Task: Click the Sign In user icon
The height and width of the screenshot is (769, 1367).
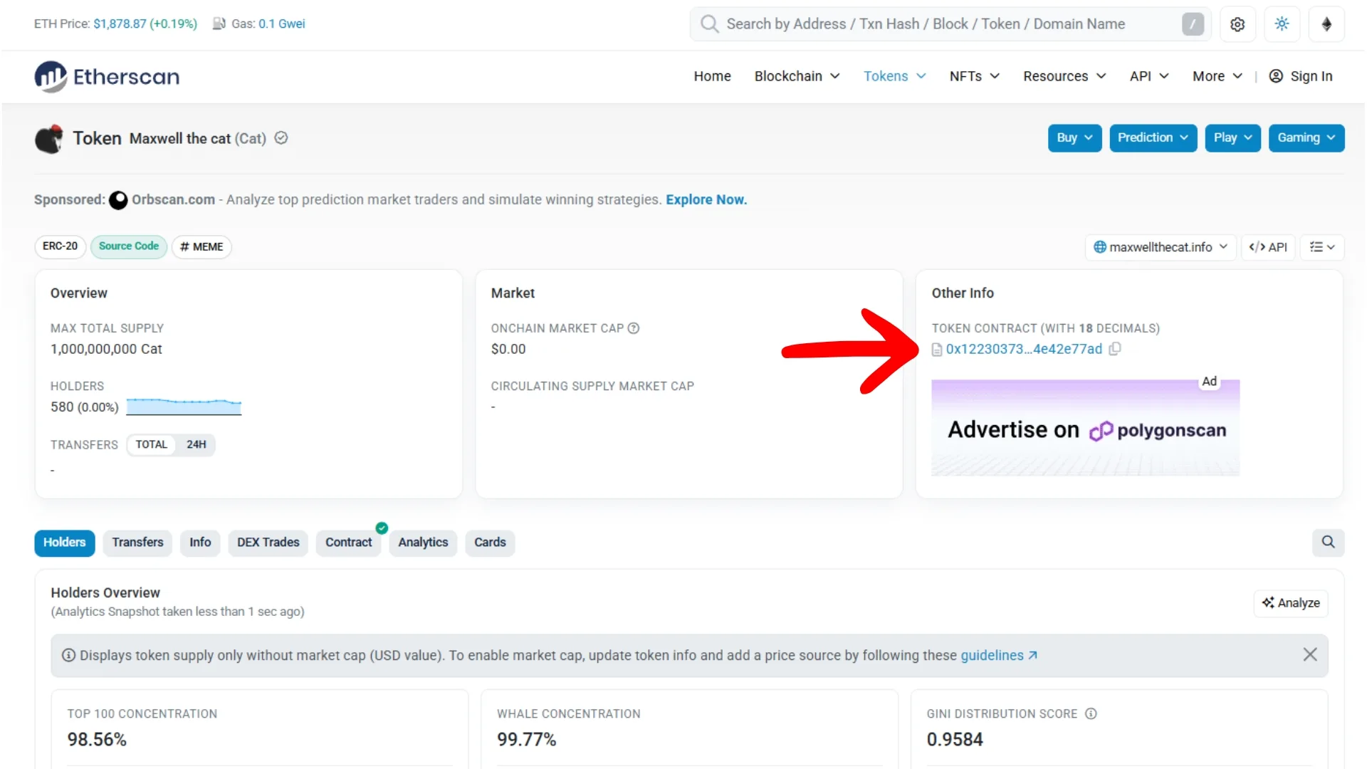Action: pyautogui.click(x=1276, y=76)
